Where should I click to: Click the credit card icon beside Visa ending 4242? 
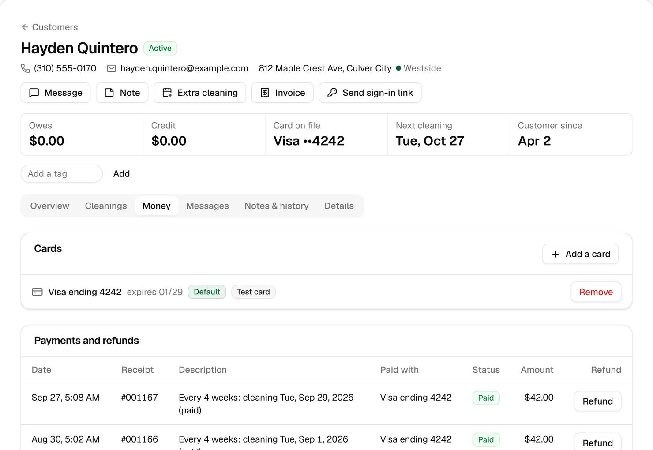pos(38,292)
